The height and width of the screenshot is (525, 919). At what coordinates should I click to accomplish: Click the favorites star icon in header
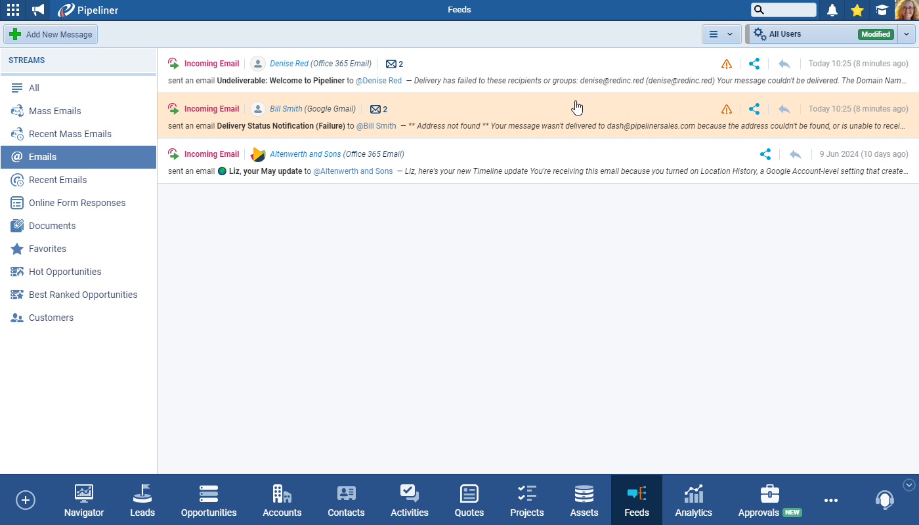pos(857,10)
